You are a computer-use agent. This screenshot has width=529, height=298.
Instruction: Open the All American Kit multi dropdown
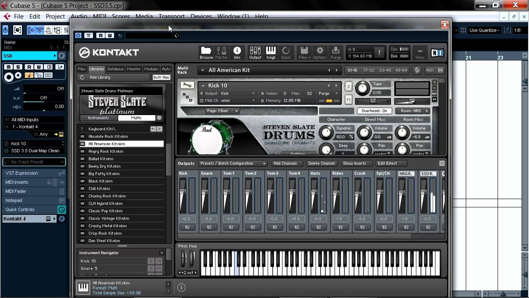pyautogui.click(x=203, y=70)
